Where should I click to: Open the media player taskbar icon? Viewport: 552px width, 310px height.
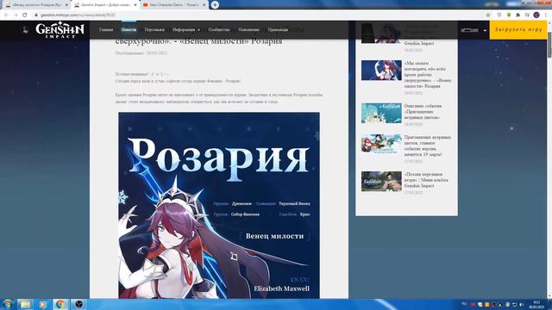pyautogui.click(x=42, y=304)
